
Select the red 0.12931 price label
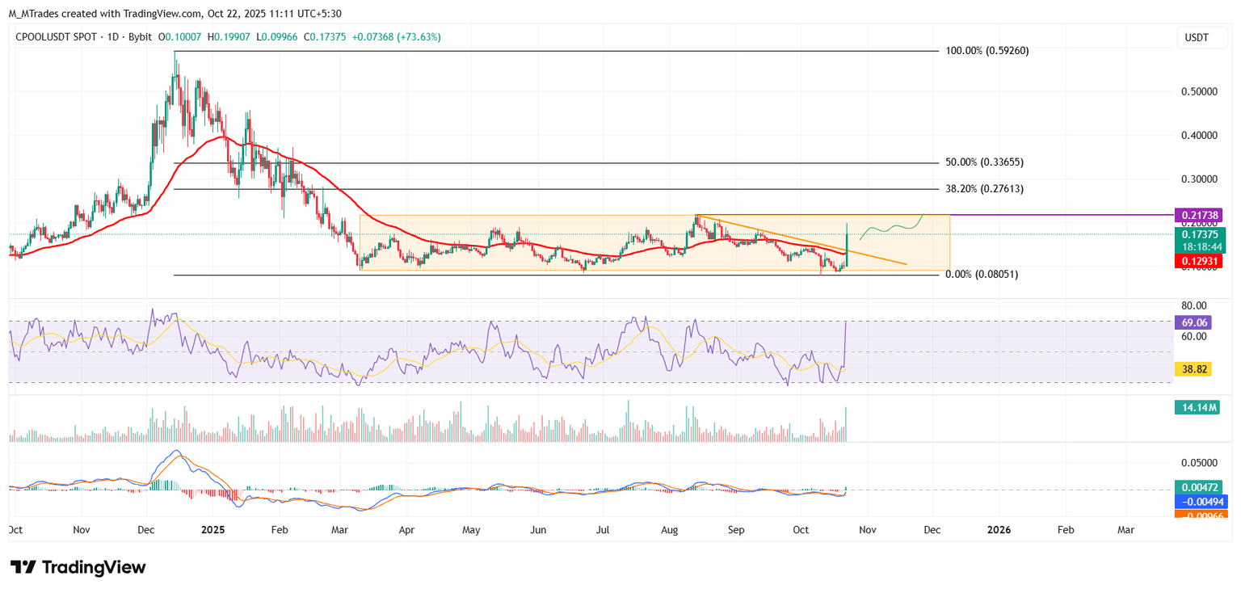(1201, 261)
